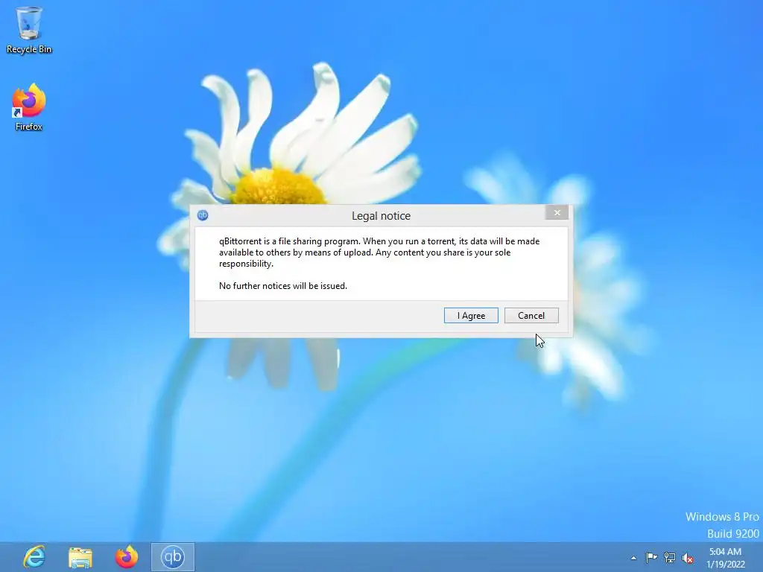Open File Explorer from the taskbar
Screen dimensions: 763x572
[80, 557]
